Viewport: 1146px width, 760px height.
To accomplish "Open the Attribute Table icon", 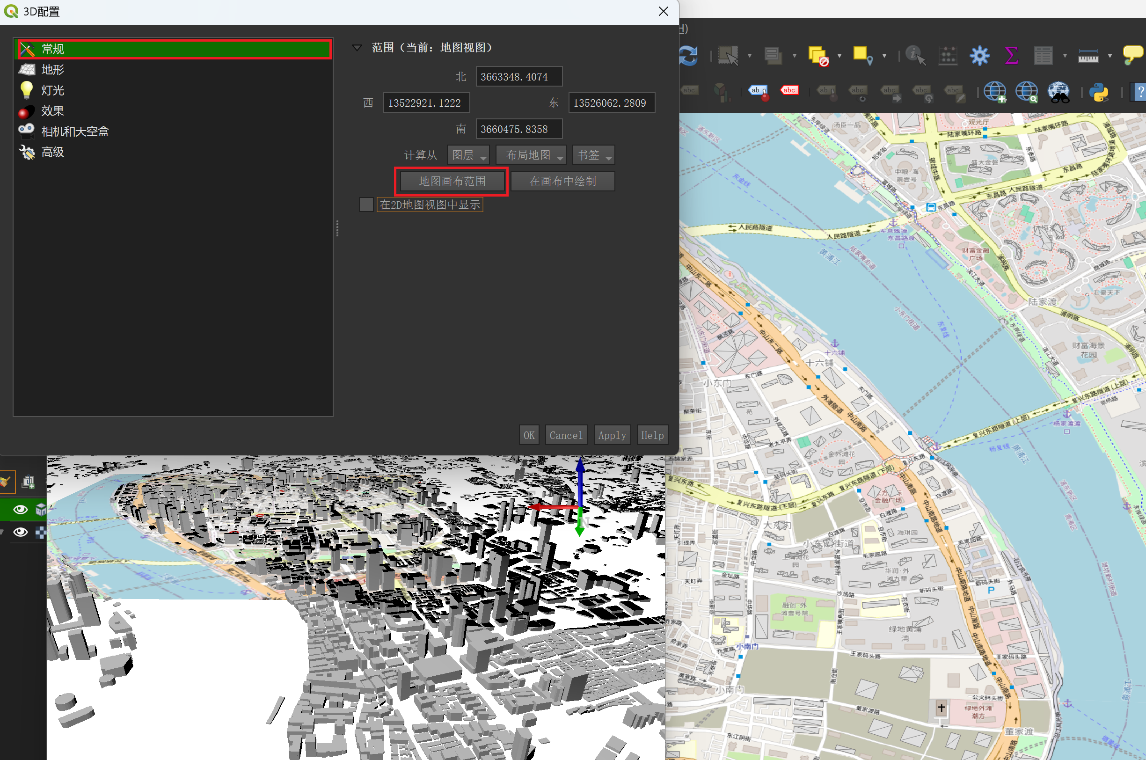I will click(1043, 56).
